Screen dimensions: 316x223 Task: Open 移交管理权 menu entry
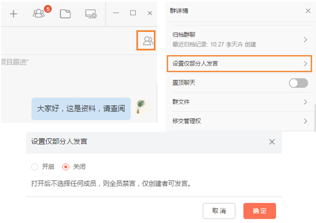tap(240, 121)
